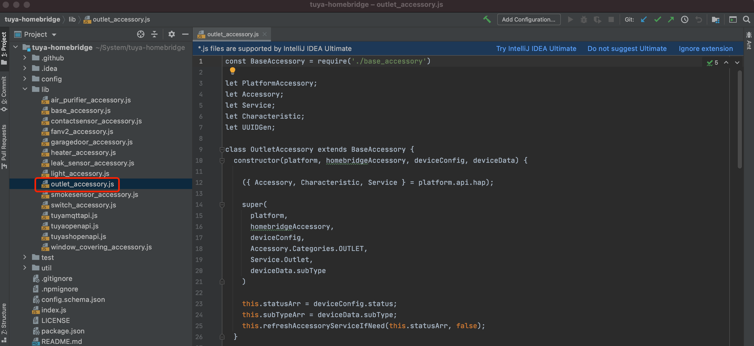Expand the config folder
754x346 pixels.
pyautogui.click(x=25, y=79)
